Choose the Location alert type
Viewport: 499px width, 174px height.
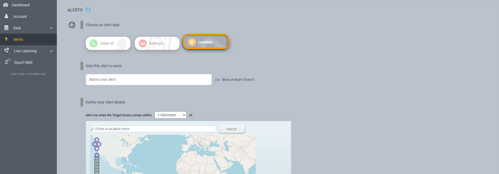206,42
